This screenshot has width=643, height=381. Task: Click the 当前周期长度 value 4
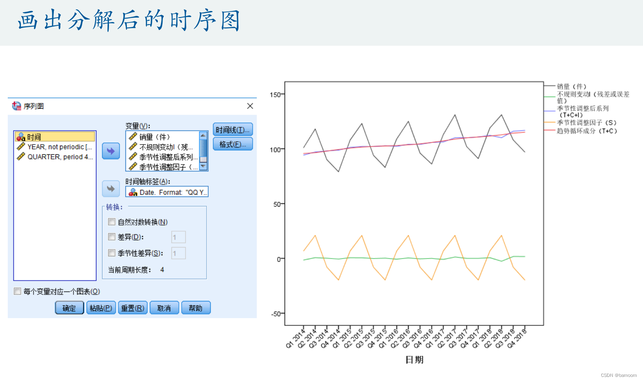pyautogui.click(x=162, y=270)
